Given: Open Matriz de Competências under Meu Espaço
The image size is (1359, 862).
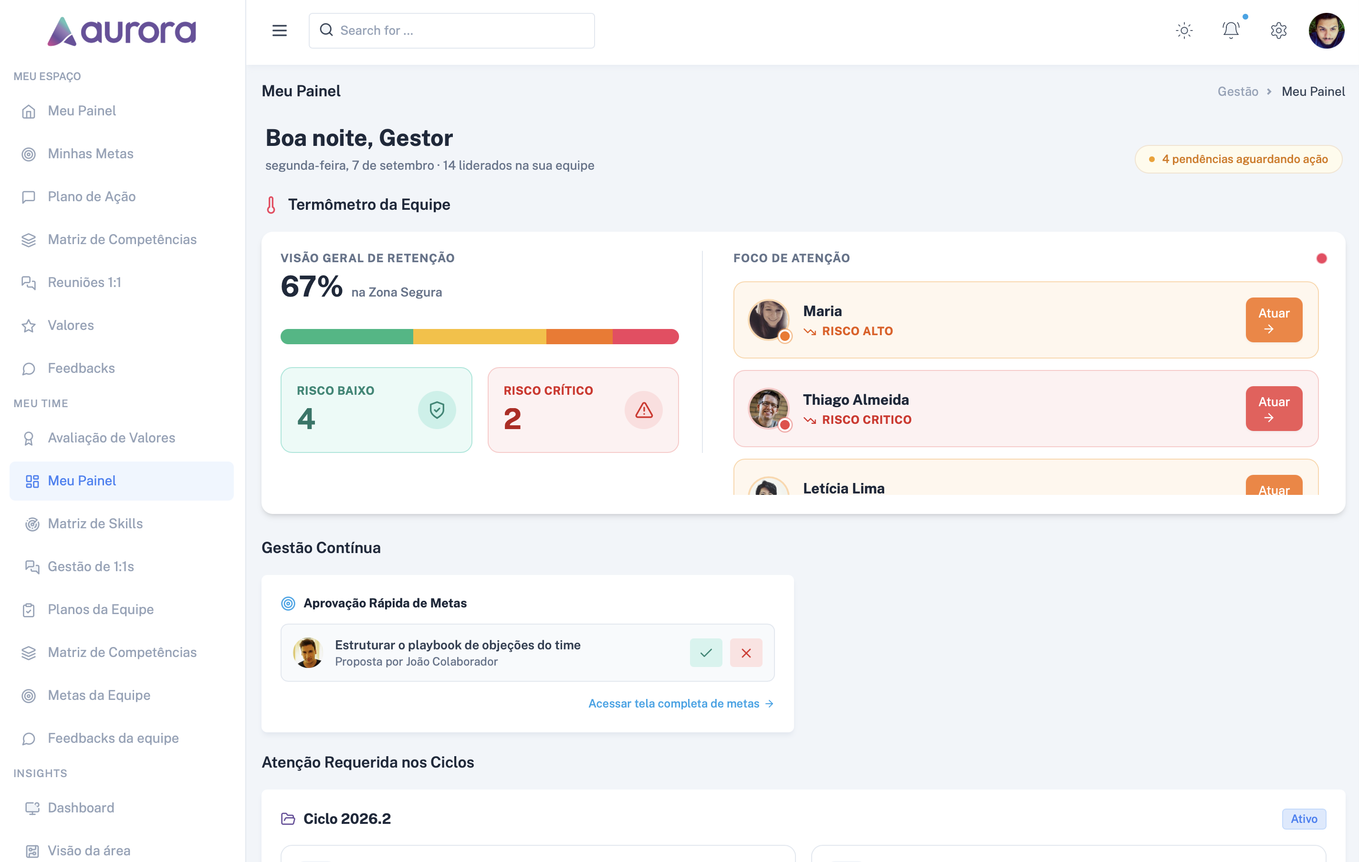Looking at the screenshot, I should tap(122, 240).
